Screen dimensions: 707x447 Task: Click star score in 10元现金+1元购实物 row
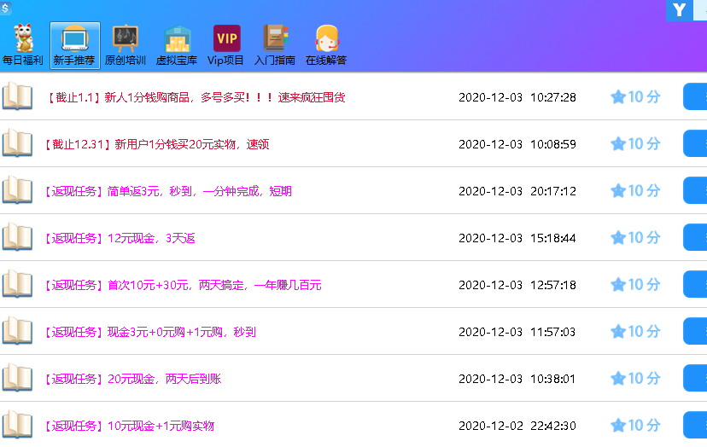[x=635, y=425]
